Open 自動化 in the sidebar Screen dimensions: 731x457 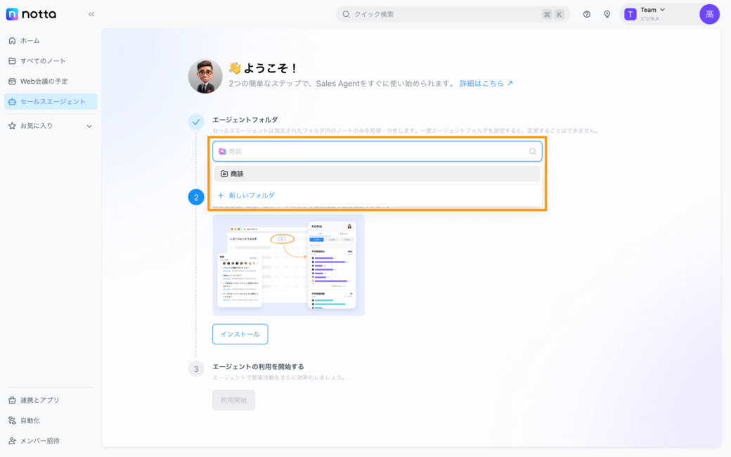click(x=51, y=420)
